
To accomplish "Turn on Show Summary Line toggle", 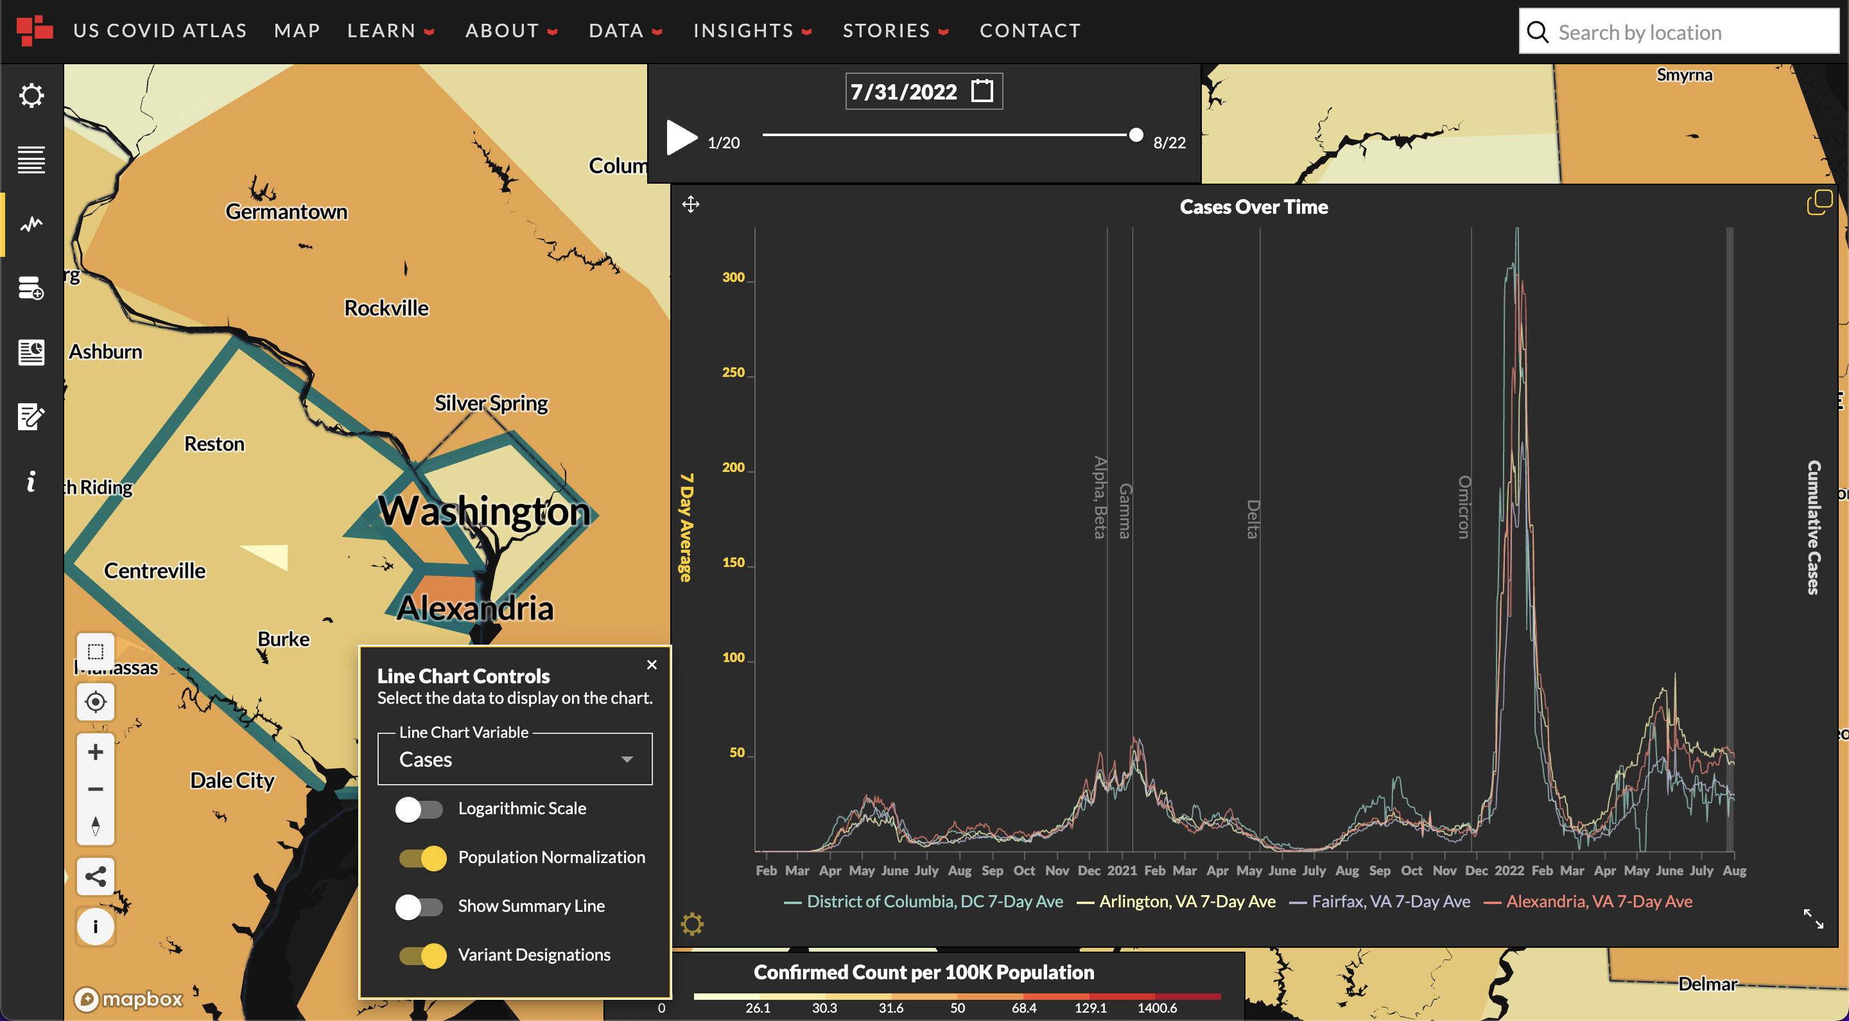I will coord(420,907).
